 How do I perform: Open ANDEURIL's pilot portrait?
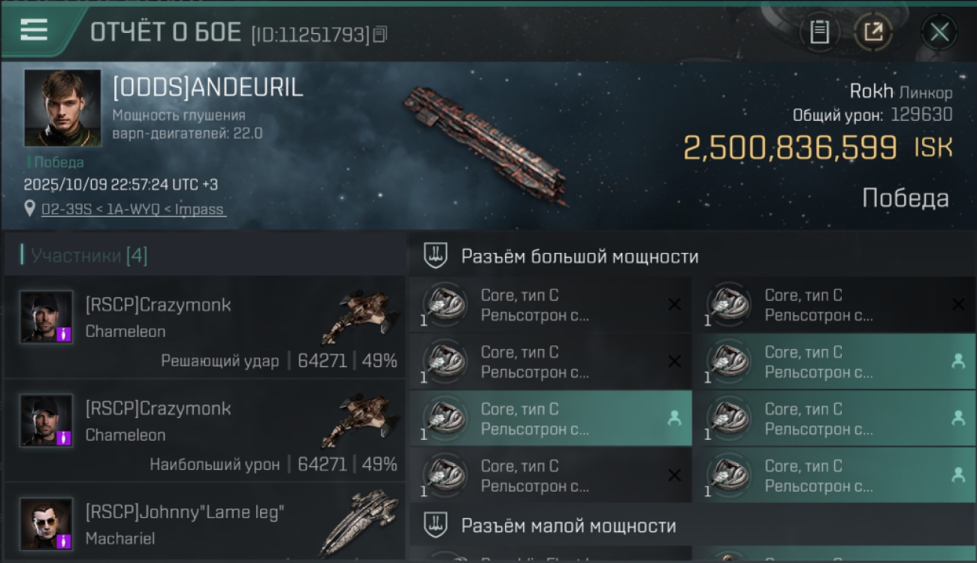point(62,107)
